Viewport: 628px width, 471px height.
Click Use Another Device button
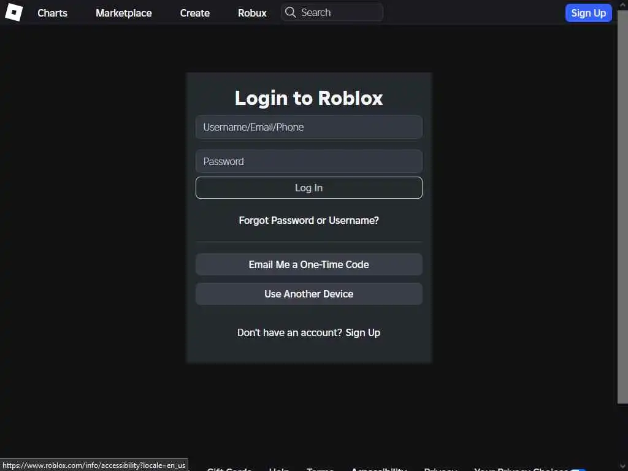(x=309, y=294)
